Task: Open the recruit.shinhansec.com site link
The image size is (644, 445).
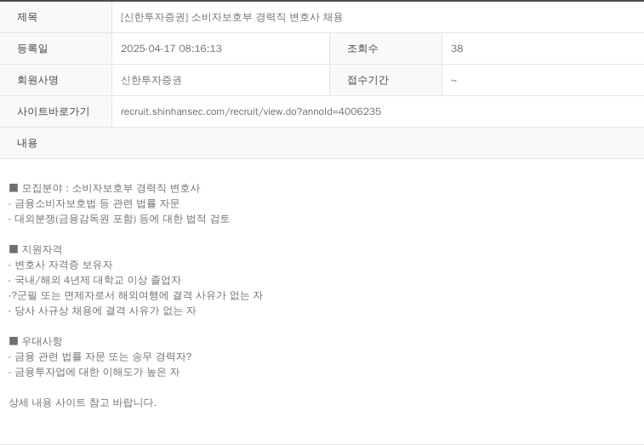Action: 251,111
